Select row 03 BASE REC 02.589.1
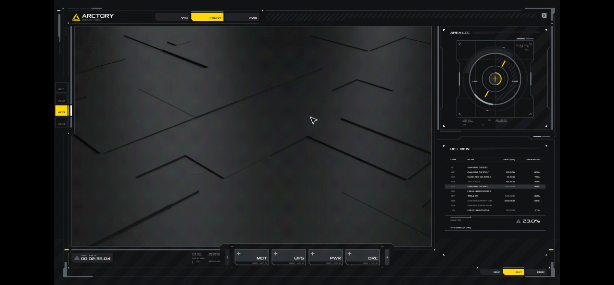This screenshot has width=614, height=285. (495, 177)
